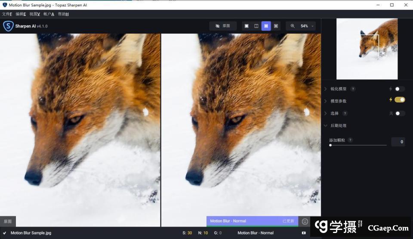413x239 pixels.
Task: Click the 添加颗粒 slider handle
Action: pos(330,145)
